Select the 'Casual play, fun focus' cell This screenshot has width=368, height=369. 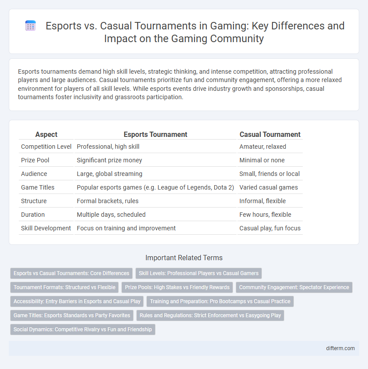tap(270, 228)
